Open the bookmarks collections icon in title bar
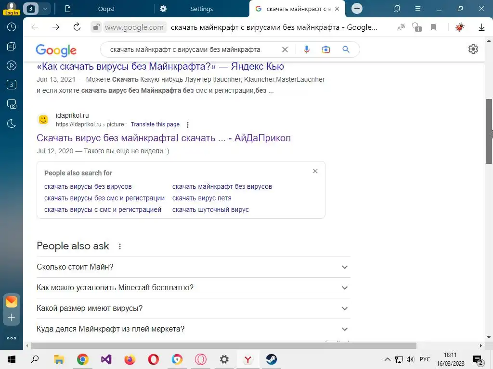493x369 pixels. click(x=397, y=9)
